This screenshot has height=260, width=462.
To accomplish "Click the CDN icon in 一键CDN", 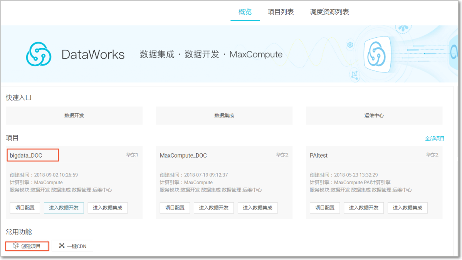I will pos(62,246).
